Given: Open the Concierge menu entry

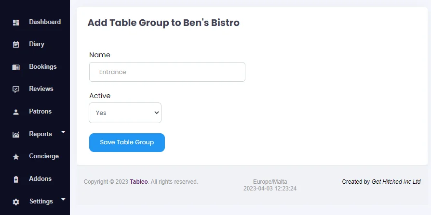Looking at the screenshot, I should tap(44, 156).
